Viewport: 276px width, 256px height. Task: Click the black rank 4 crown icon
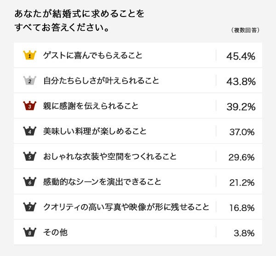pos(29,131)
